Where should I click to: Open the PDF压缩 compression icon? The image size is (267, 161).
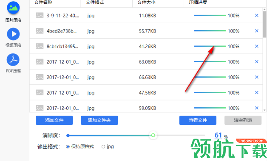point(13,60)
